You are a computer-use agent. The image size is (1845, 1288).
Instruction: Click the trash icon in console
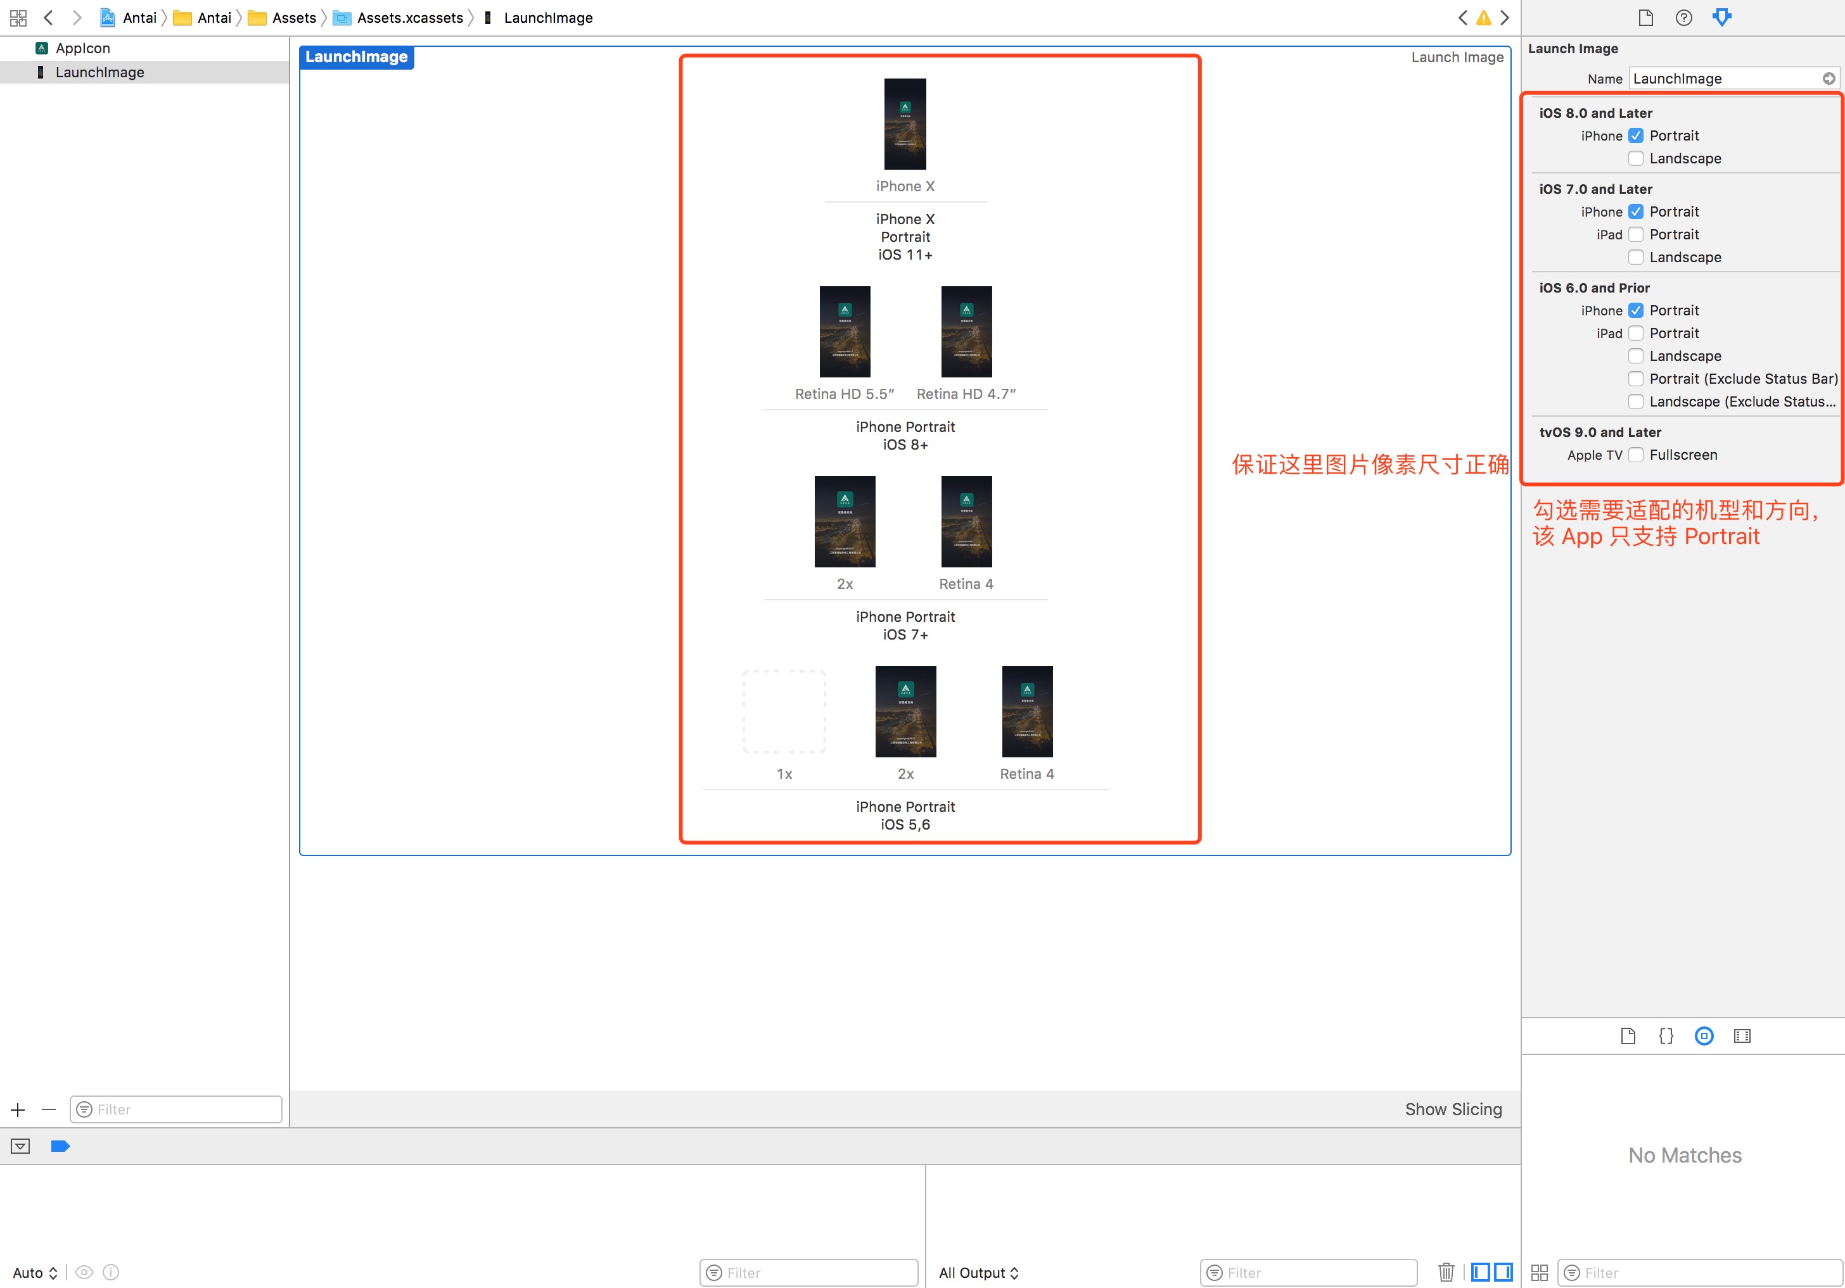pyautogui.click(x=1446, y=1272)
